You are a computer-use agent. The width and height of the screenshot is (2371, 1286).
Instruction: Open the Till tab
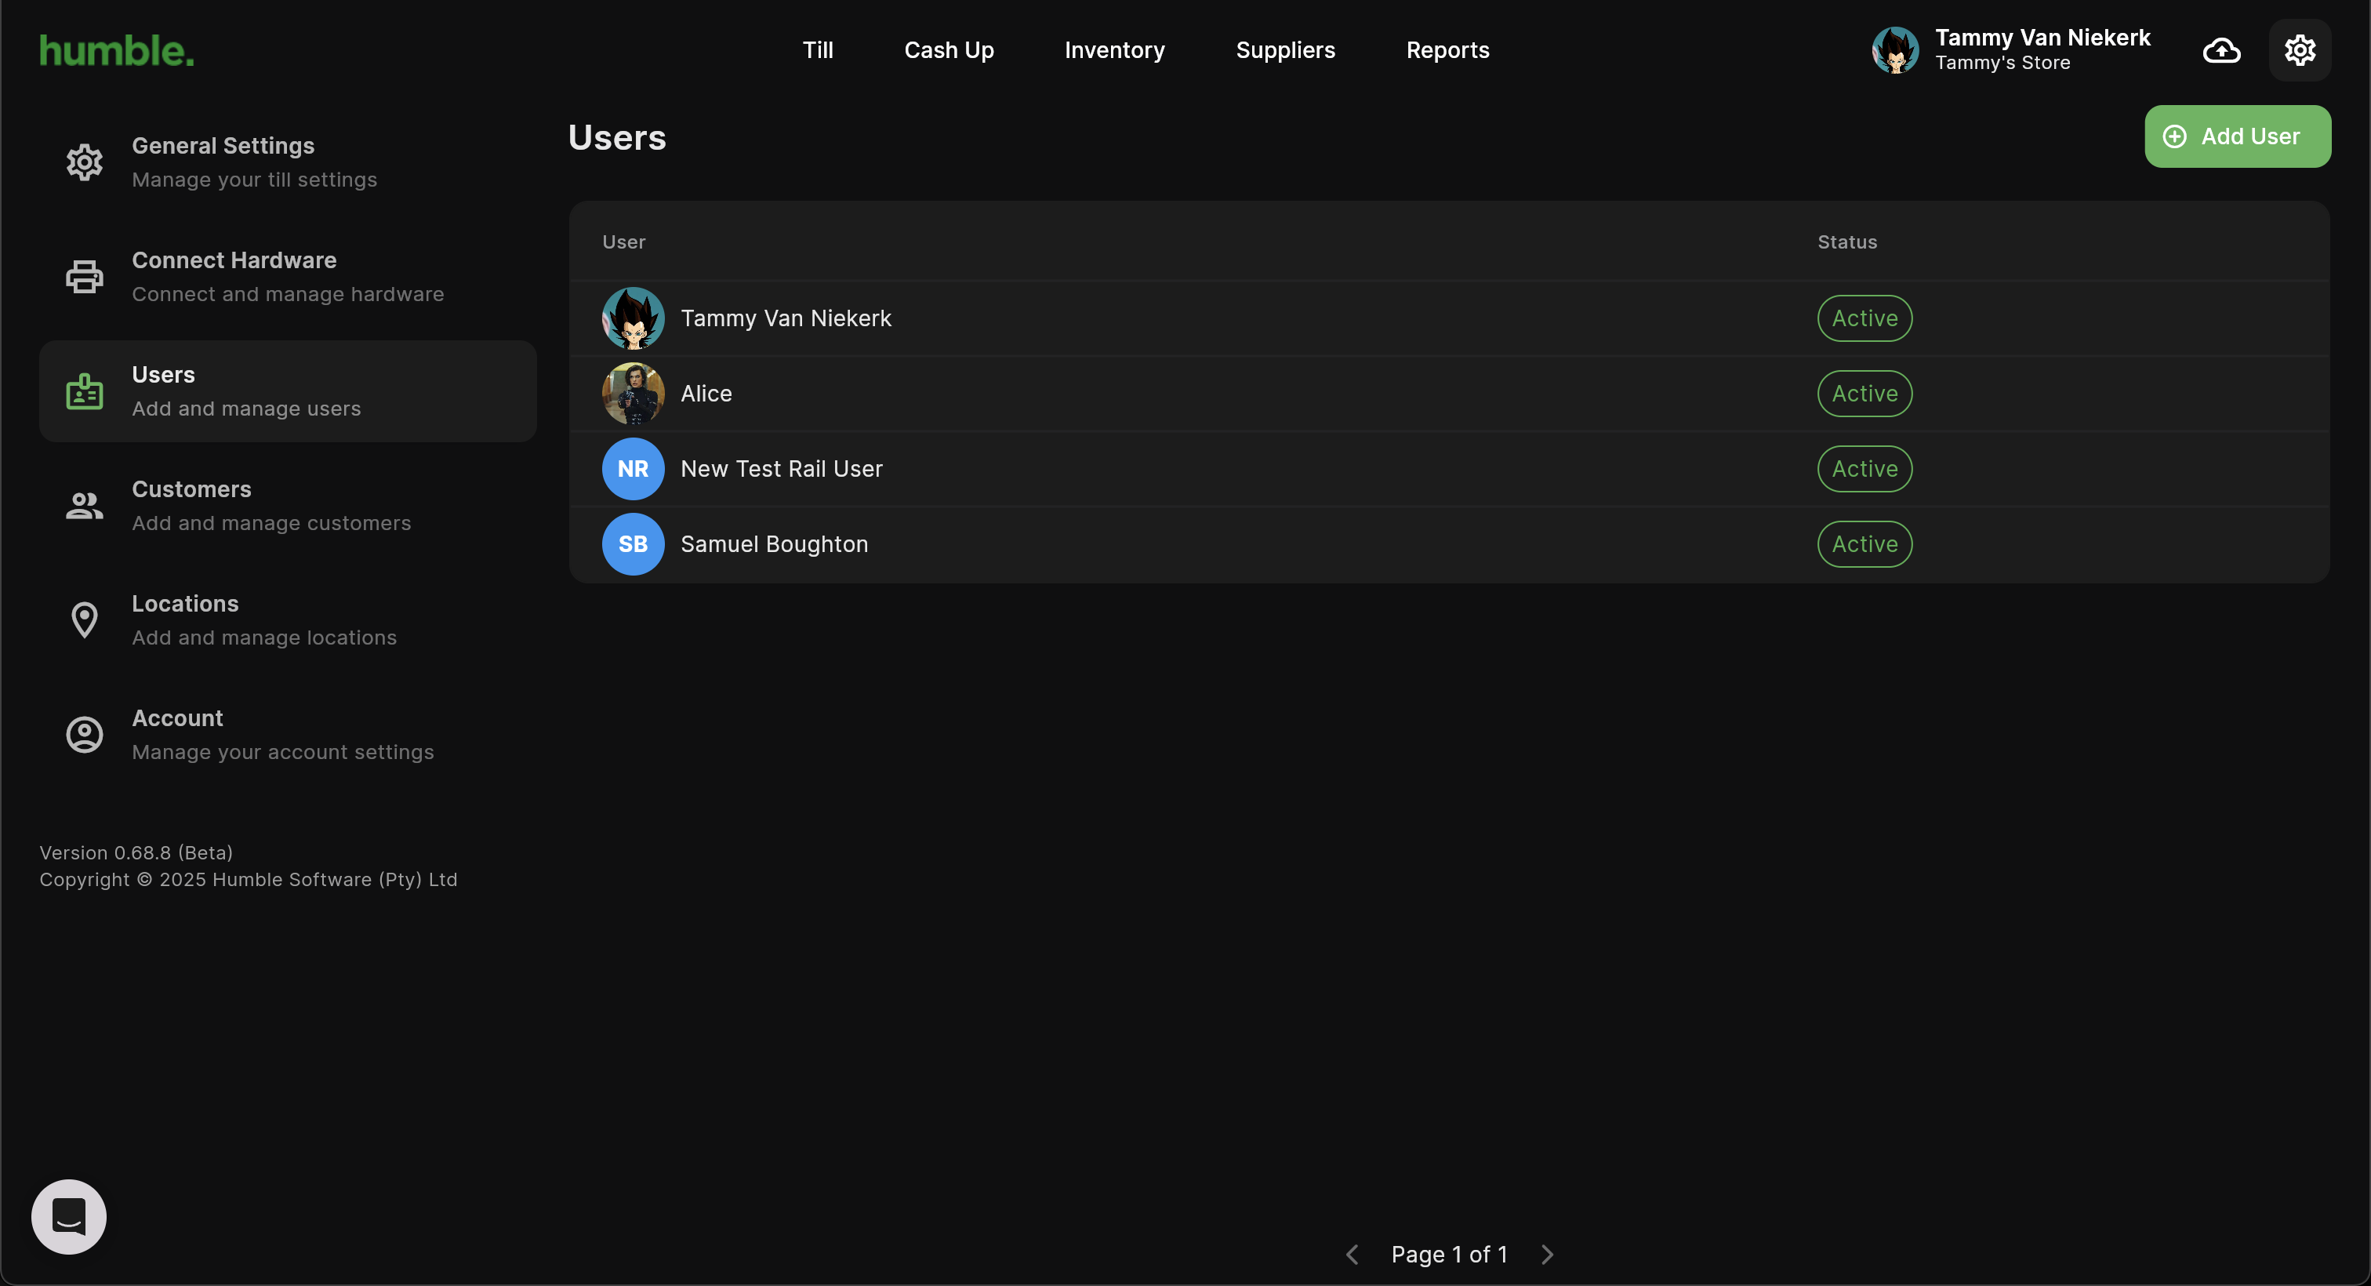click(x=817, y=49)
